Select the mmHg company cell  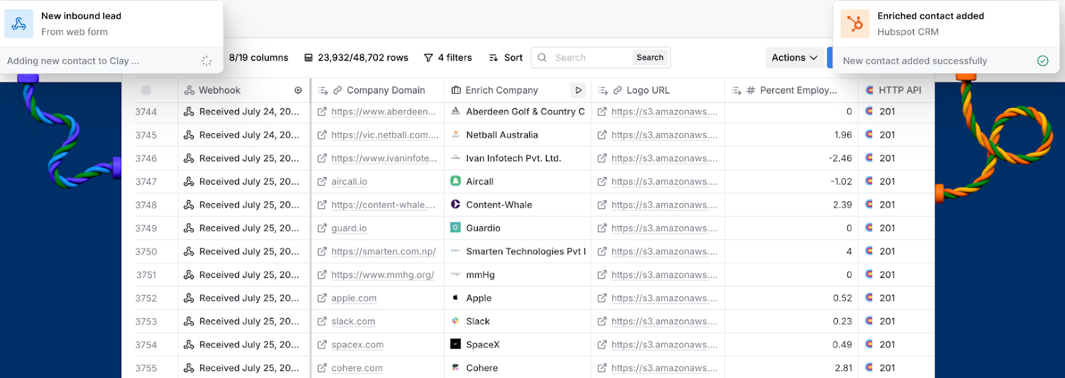point(518,275)
